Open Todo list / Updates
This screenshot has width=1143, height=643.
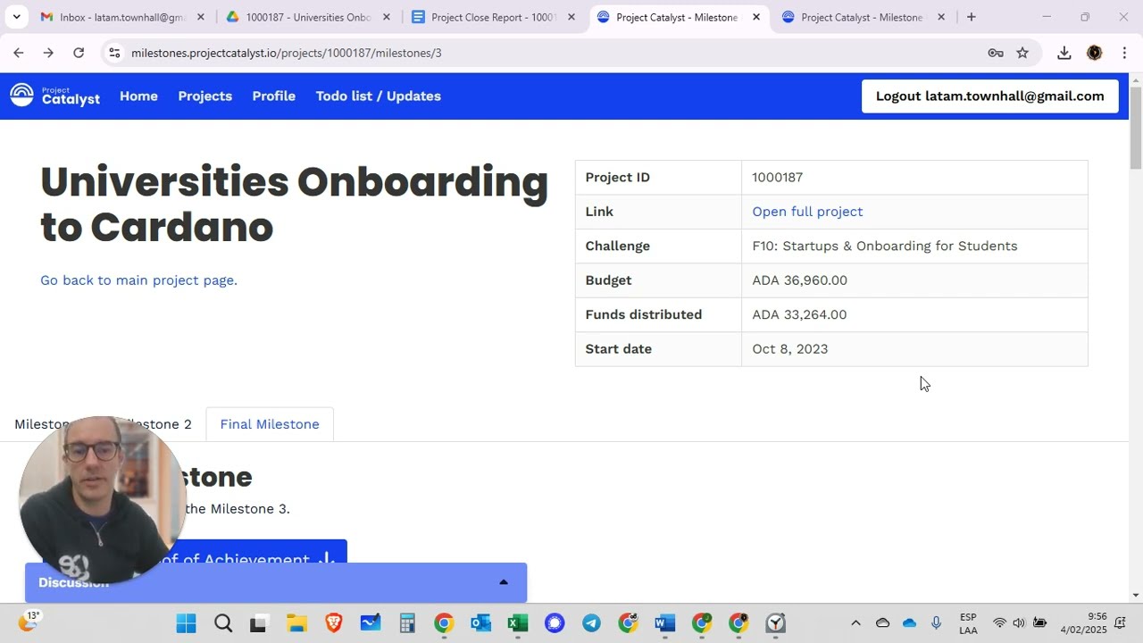pyautogui.click(x=378, y=96)
